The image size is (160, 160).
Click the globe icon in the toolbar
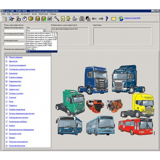pyautogui.click(x=121, y=19)
